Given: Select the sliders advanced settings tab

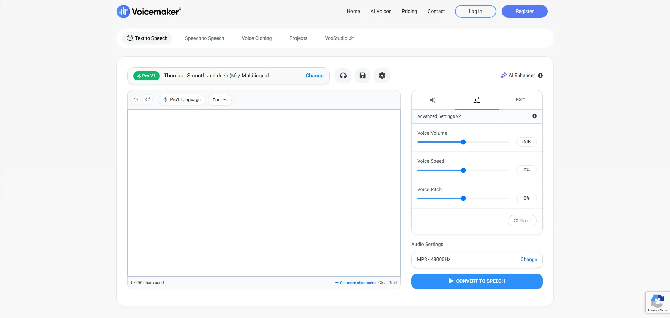Looking at the screenshot, I should (x=477, y=100).
